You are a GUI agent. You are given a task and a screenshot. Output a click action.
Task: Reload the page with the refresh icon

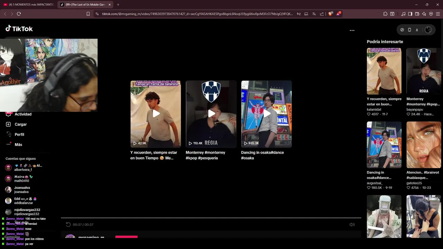tap(19, 14)
